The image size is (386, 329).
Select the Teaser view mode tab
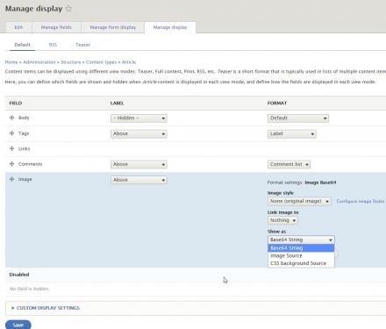coord(82,45)
